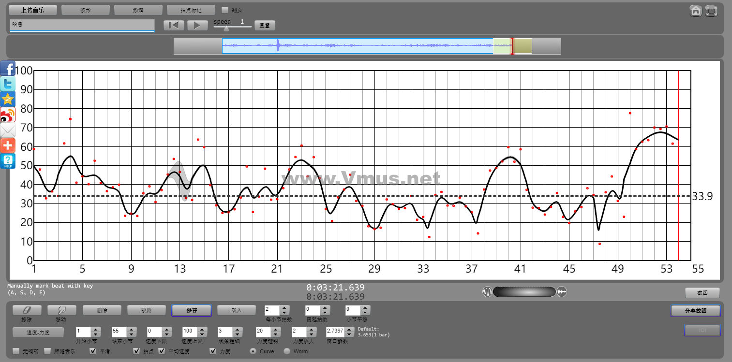Image resolution: width=732 pixels, height=362 pixels.
Task: Open the 频谱 spectrum view
Action: pos(138,10)
